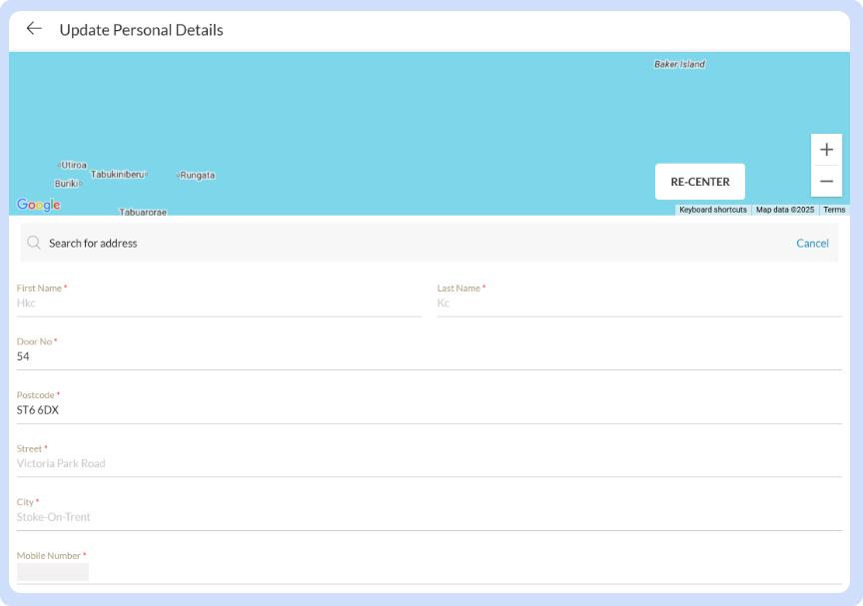
Task: Edit the Postcode field
Action: (x=430, y=409)
